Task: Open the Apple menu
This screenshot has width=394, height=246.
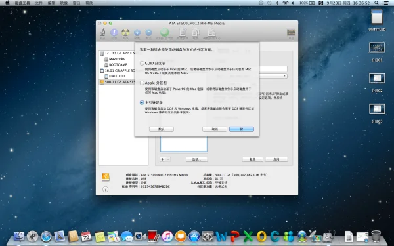Action: [x=7, y=3]
